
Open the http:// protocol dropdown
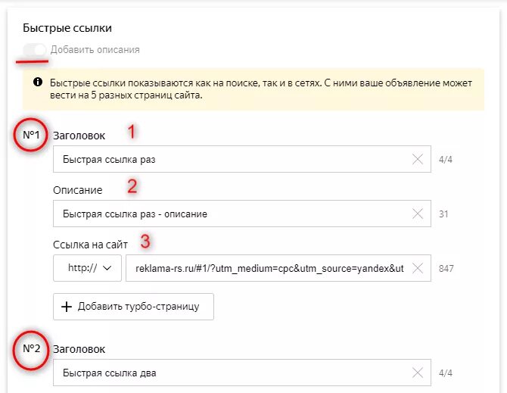(x=87, y=268)
